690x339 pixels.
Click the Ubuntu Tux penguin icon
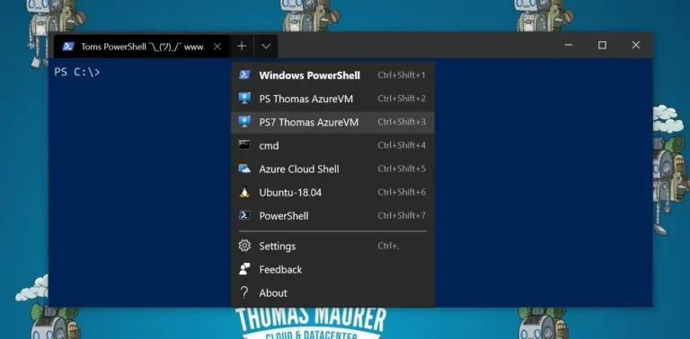click(244, 192)
